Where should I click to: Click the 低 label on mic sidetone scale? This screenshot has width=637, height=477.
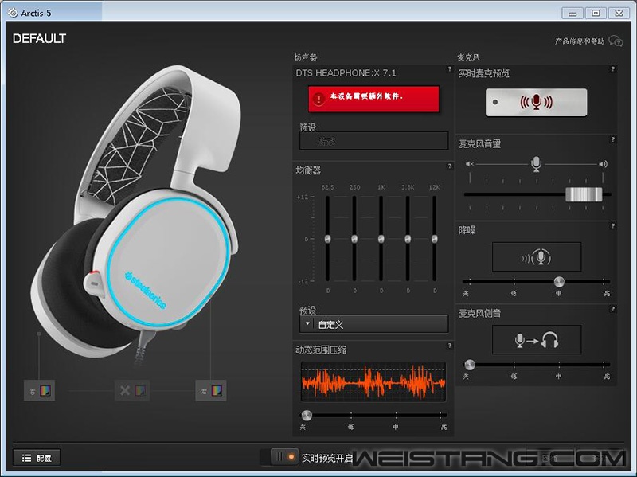514,376
